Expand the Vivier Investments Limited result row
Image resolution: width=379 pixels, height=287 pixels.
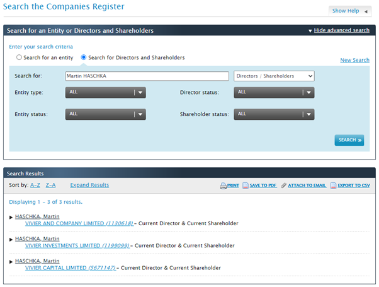[11, 240]
